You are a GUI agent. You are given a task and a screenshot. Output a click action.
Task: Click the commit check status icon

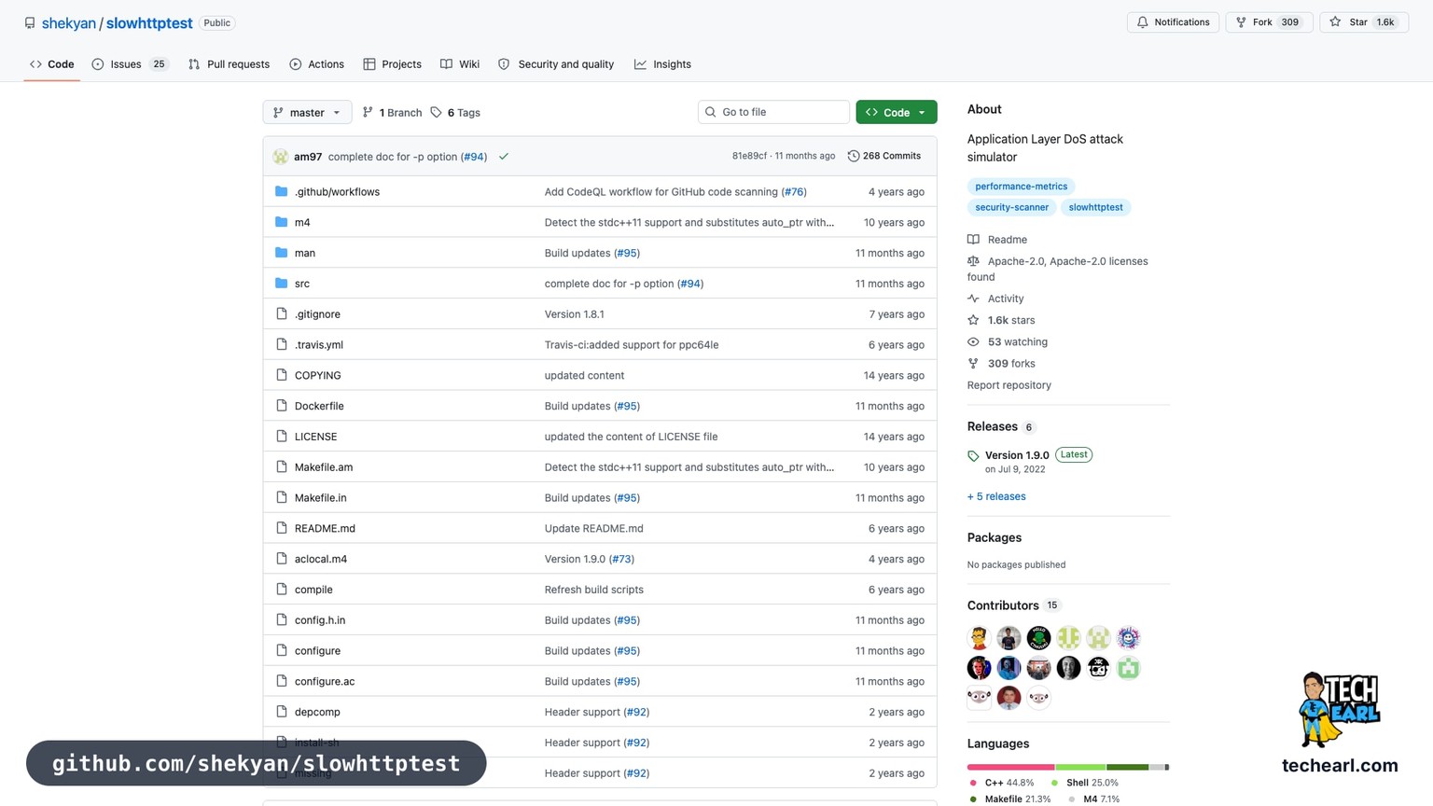(504, 157)
